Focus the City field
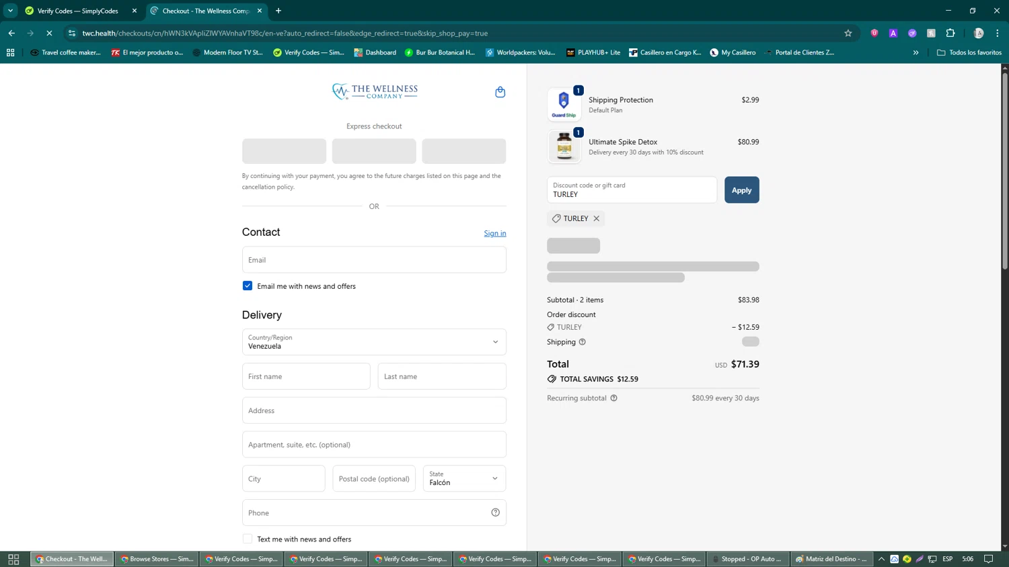The width and height of the screenshot is (1009, 567). pos(283,478)
